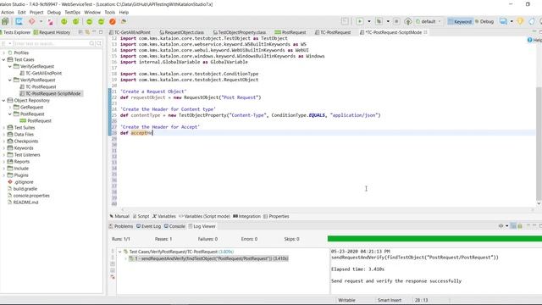Viewport: 542px width, 305px height.
Task: Open the chat help dropdown arrow
Action: pos(512,21)
